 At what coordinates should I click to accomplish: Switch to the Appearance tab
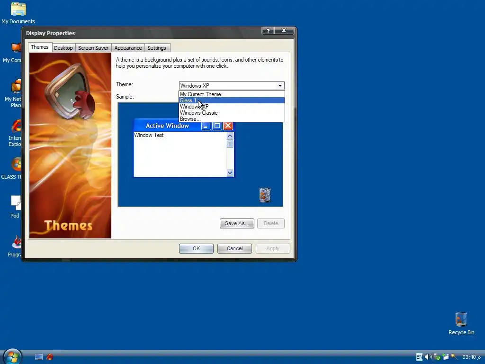tap(128, 48)
